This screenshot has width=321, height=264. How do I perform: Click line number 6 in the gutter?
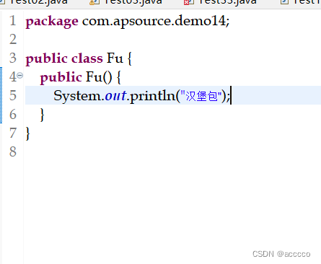(x=13, y=114)
